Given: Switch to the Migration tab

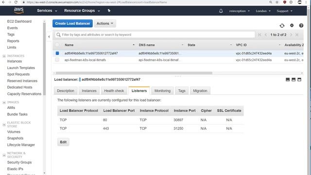Looking at the screenshot, I should tap(200, 91).
